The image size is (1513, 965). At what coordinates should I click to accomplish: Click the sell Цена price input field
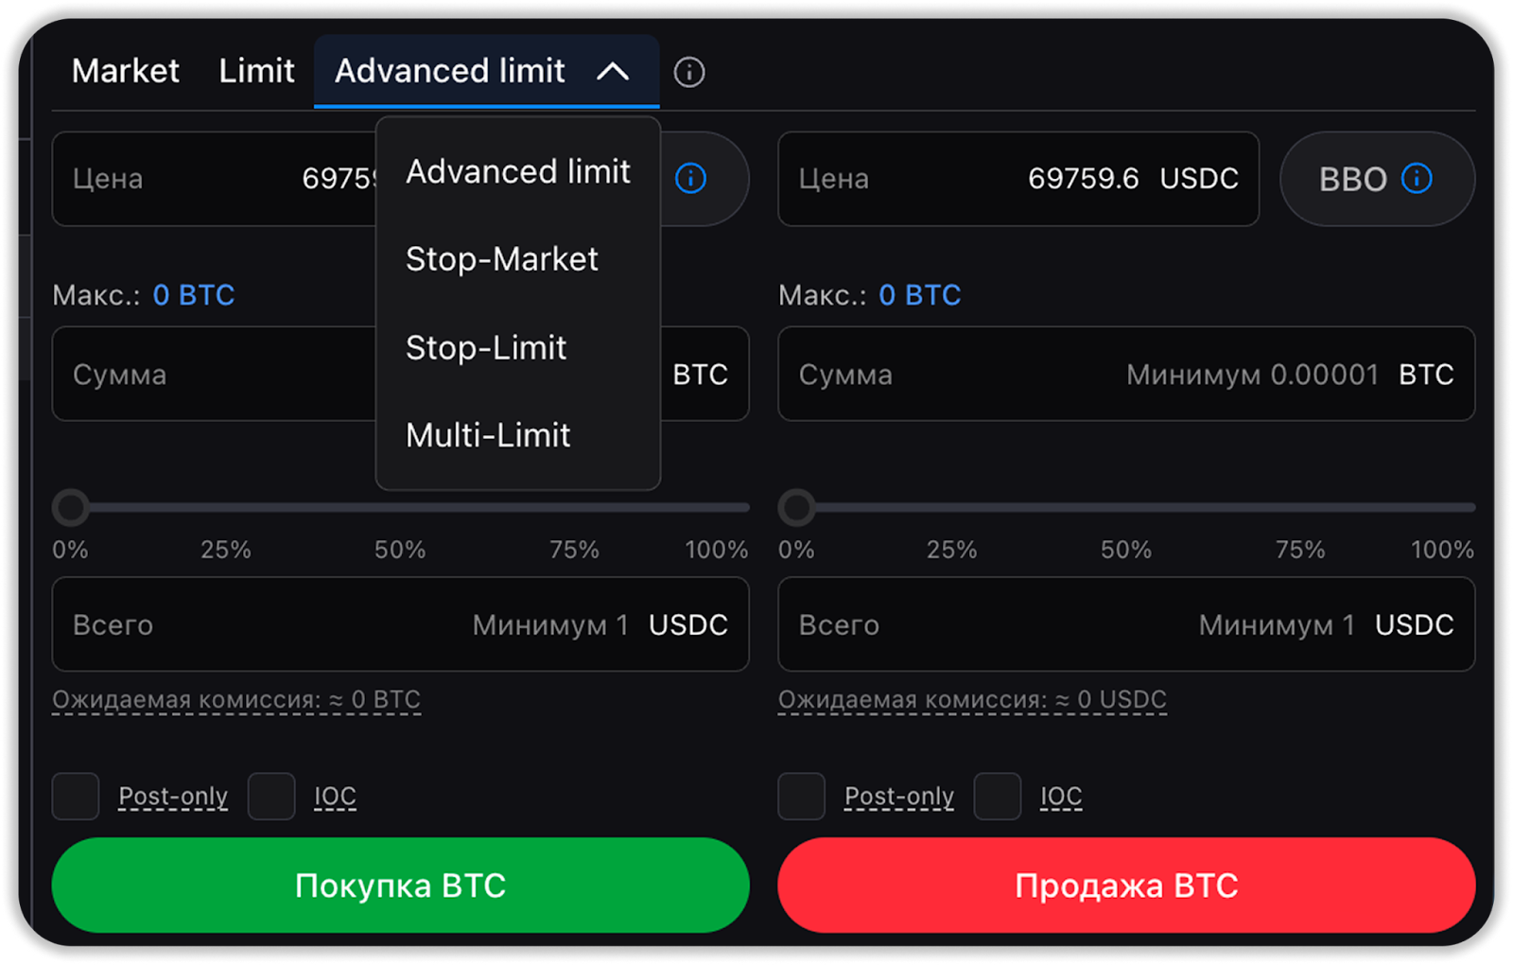[x=1017, y=179]
